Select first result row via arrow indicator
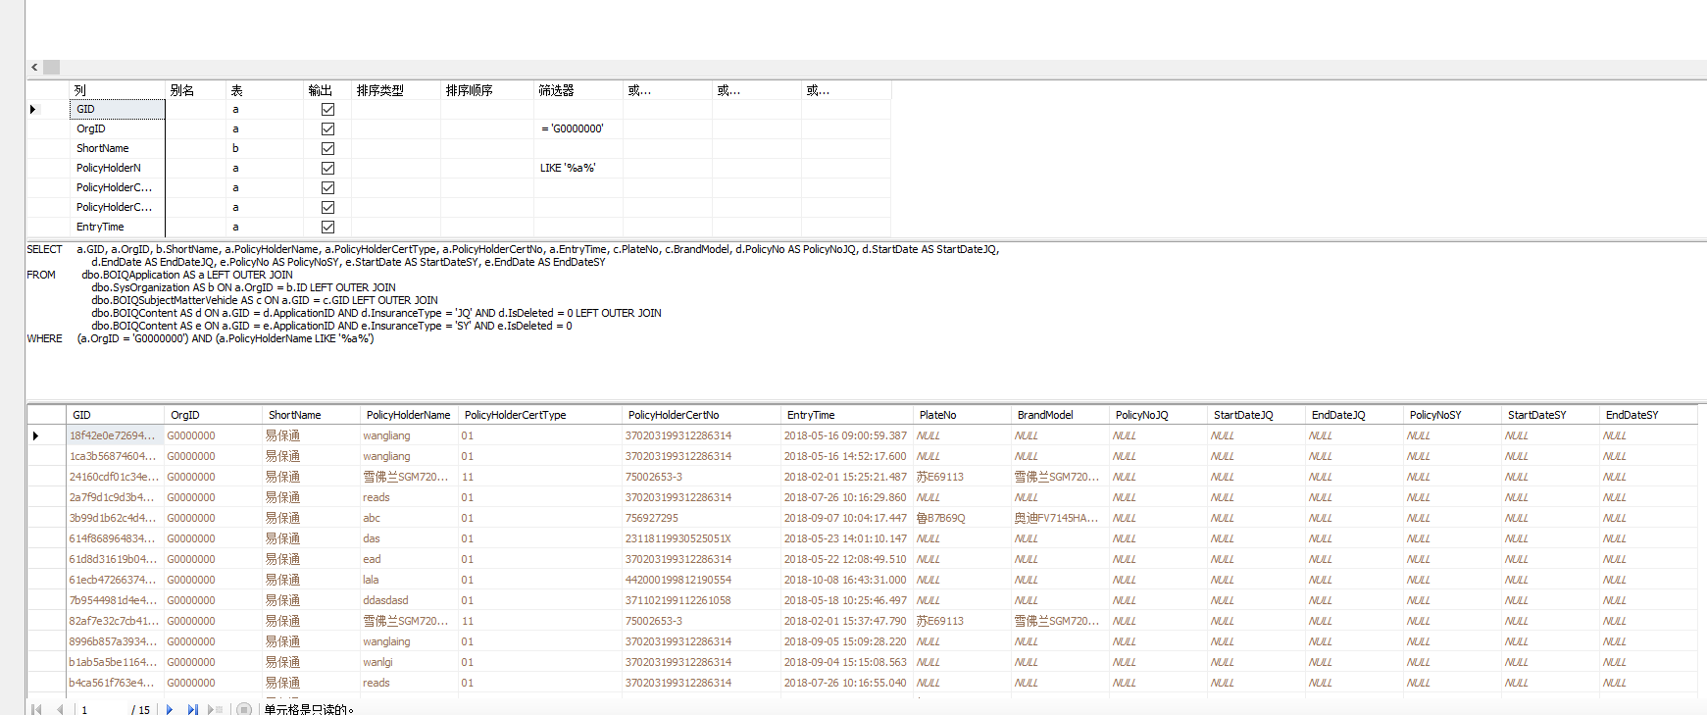The image size is (1707, 715). [36, 435]
